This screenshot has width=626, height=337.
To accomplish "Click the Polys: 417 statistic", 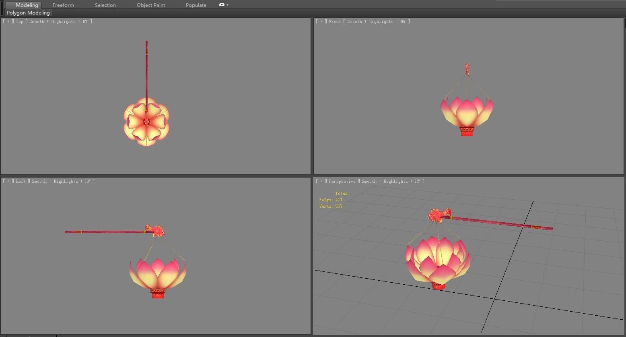I will click(x=331, y=200).
